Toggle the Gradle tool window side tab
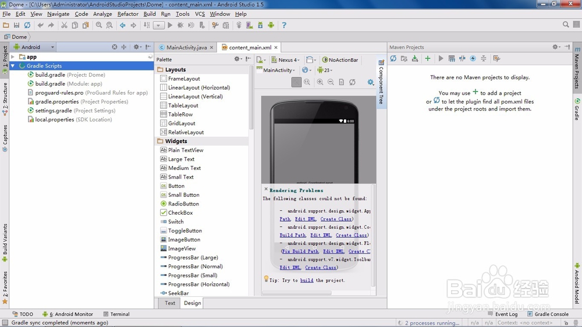 pyautogui.click(x=577, y=109)
